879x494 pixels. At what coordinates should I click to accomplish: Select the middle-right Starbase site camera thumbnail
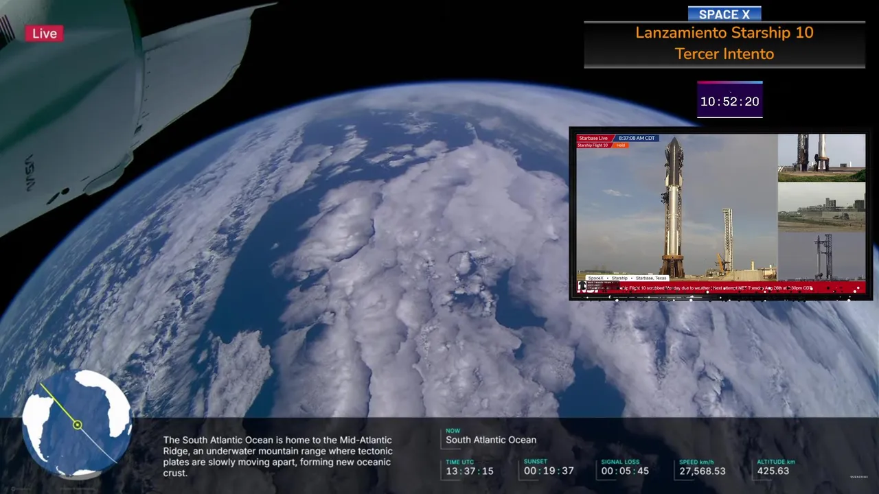point(821,207)
